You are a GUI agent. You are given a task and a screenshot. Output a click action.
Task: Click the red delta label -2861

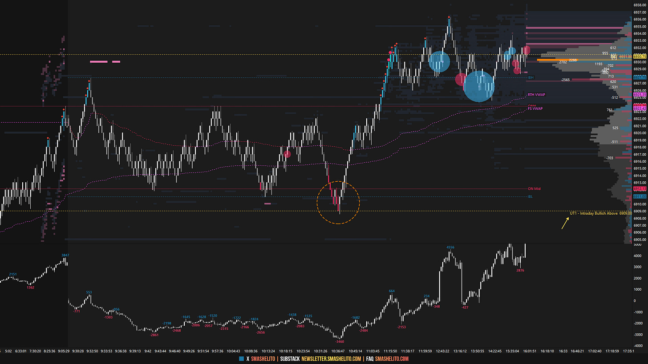click(x=154, y=335)
